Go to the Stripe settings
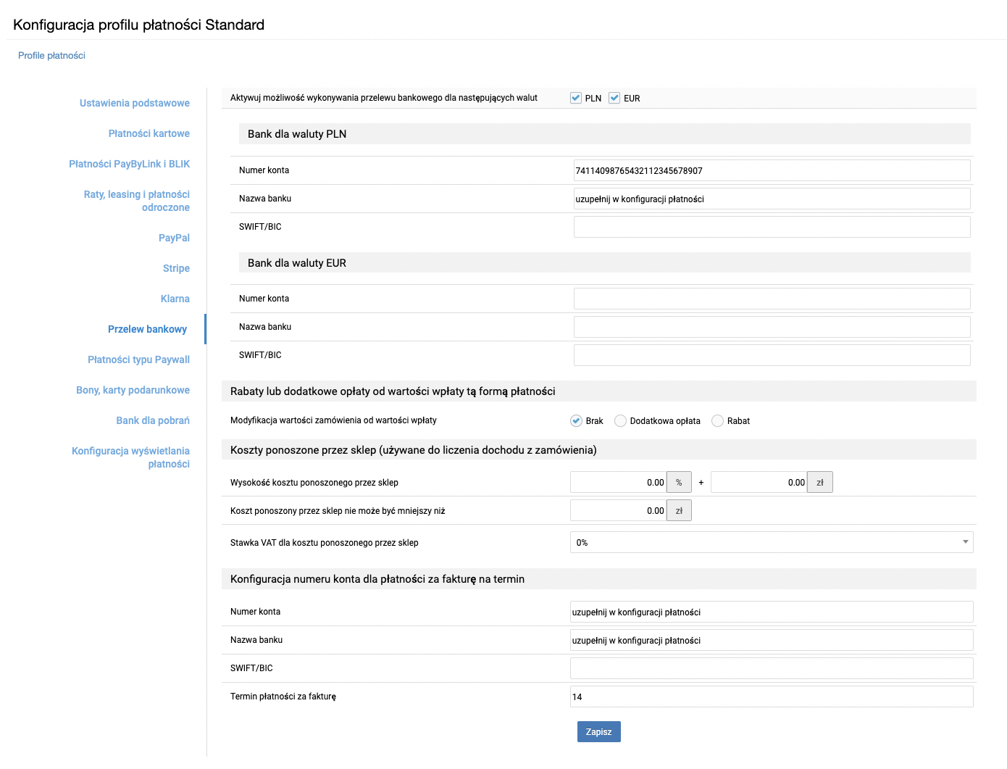 [176, 268]
